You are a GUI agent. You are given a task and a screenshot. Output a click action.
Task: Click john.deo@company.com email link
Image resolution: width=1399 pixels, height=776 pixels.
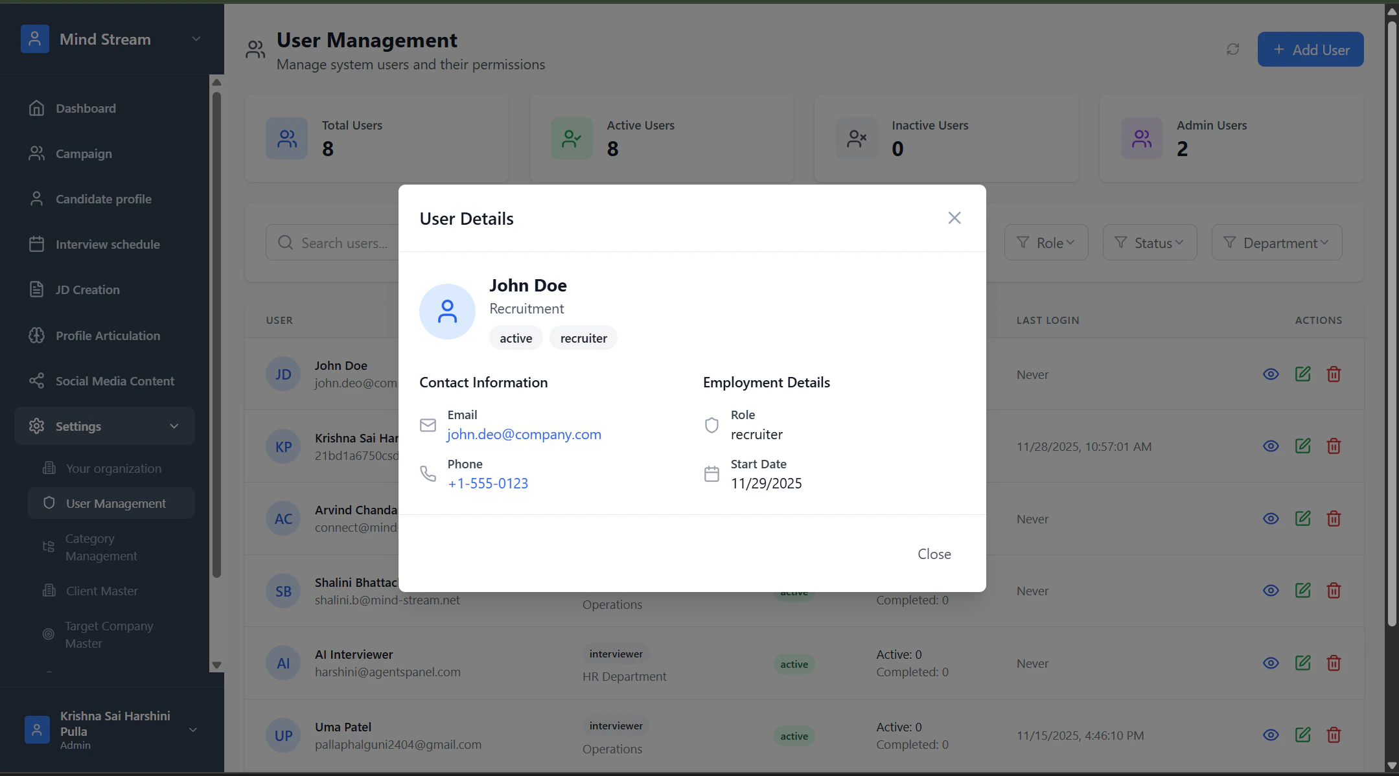pyautogui.click(x=524, y=435)
